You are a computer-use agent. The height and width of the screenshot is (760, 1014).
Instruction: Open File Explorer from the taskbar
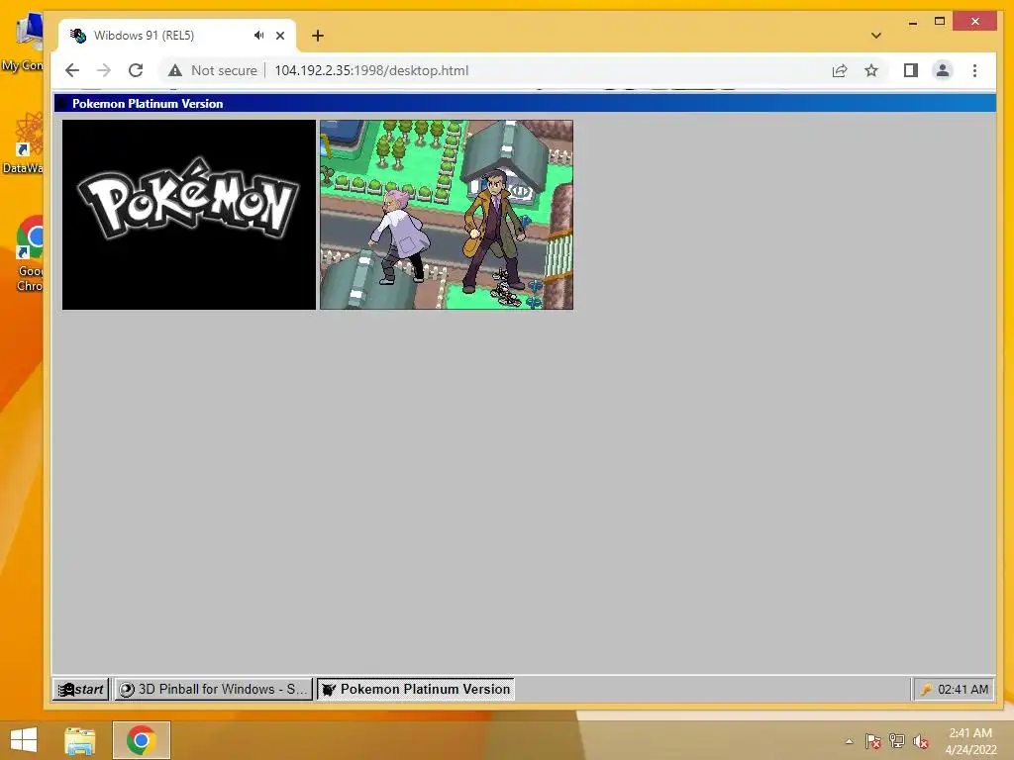[80, 740]
